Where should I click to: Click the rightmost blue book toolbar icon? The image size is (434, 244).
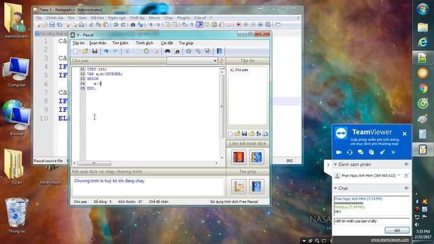[x=219, y=52]
